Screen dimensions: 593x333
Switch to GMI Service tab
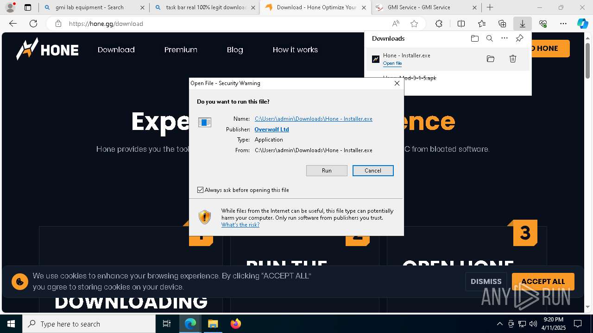click(x=426, y=7)
